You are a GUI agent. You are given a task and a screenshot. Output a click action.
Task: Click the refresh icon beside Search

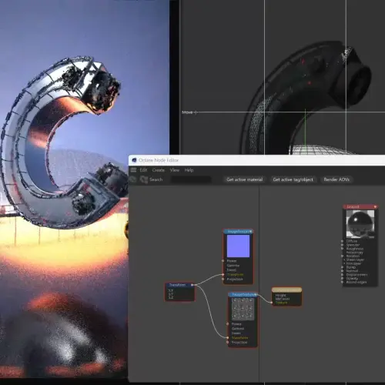pyautogui.click(x=132, y=179)
